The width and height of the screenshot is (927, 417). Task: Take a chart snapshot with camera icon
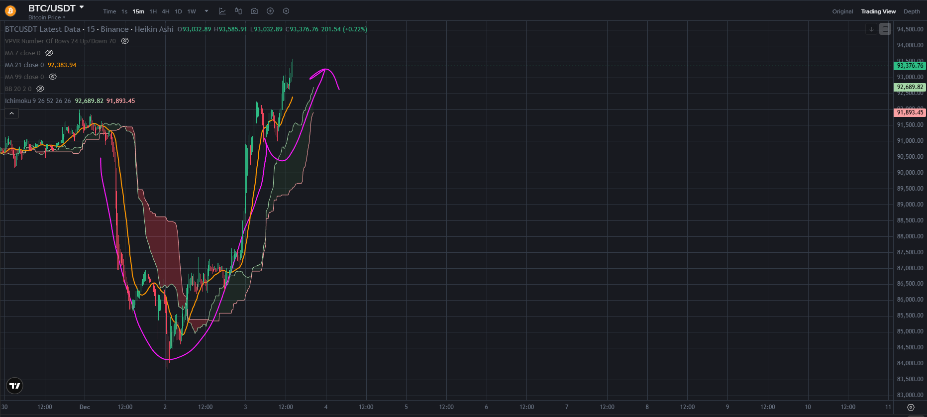tap(254, 11)
